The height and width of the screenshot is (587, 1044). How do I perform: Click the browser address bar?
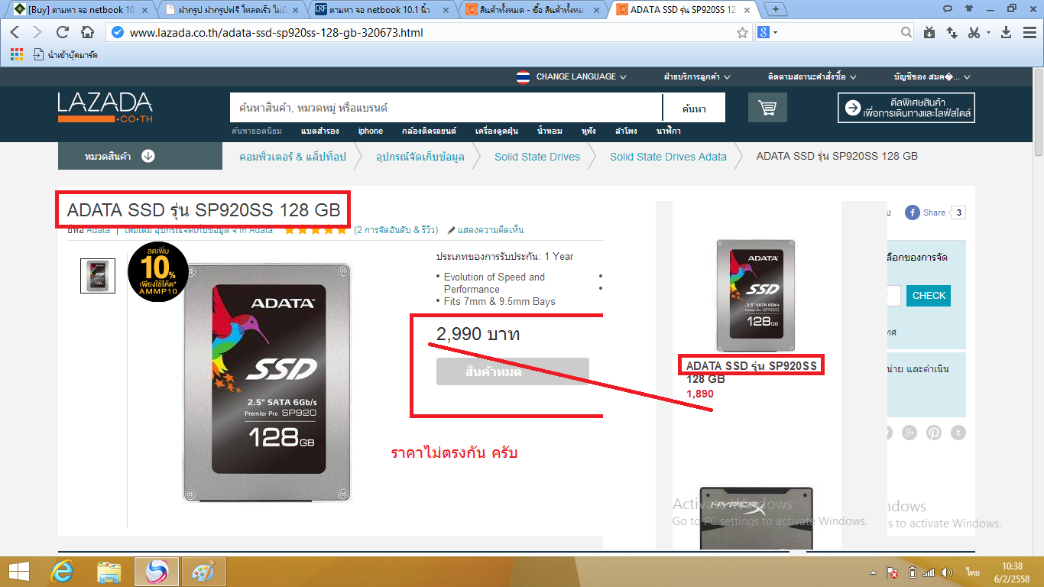(x=428, y=33)
